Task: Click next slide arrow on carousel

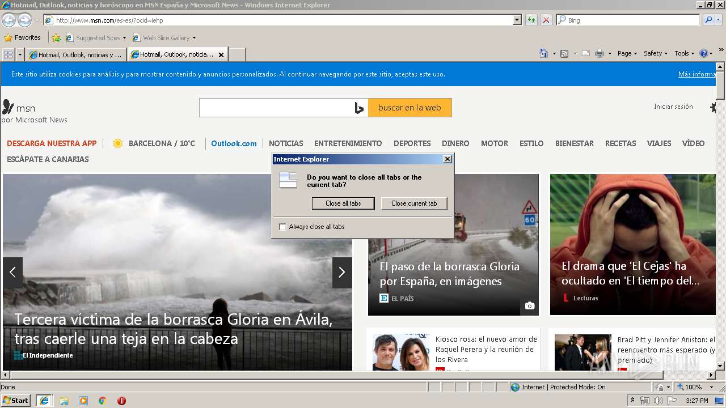Action: click(x=342, y=273)
